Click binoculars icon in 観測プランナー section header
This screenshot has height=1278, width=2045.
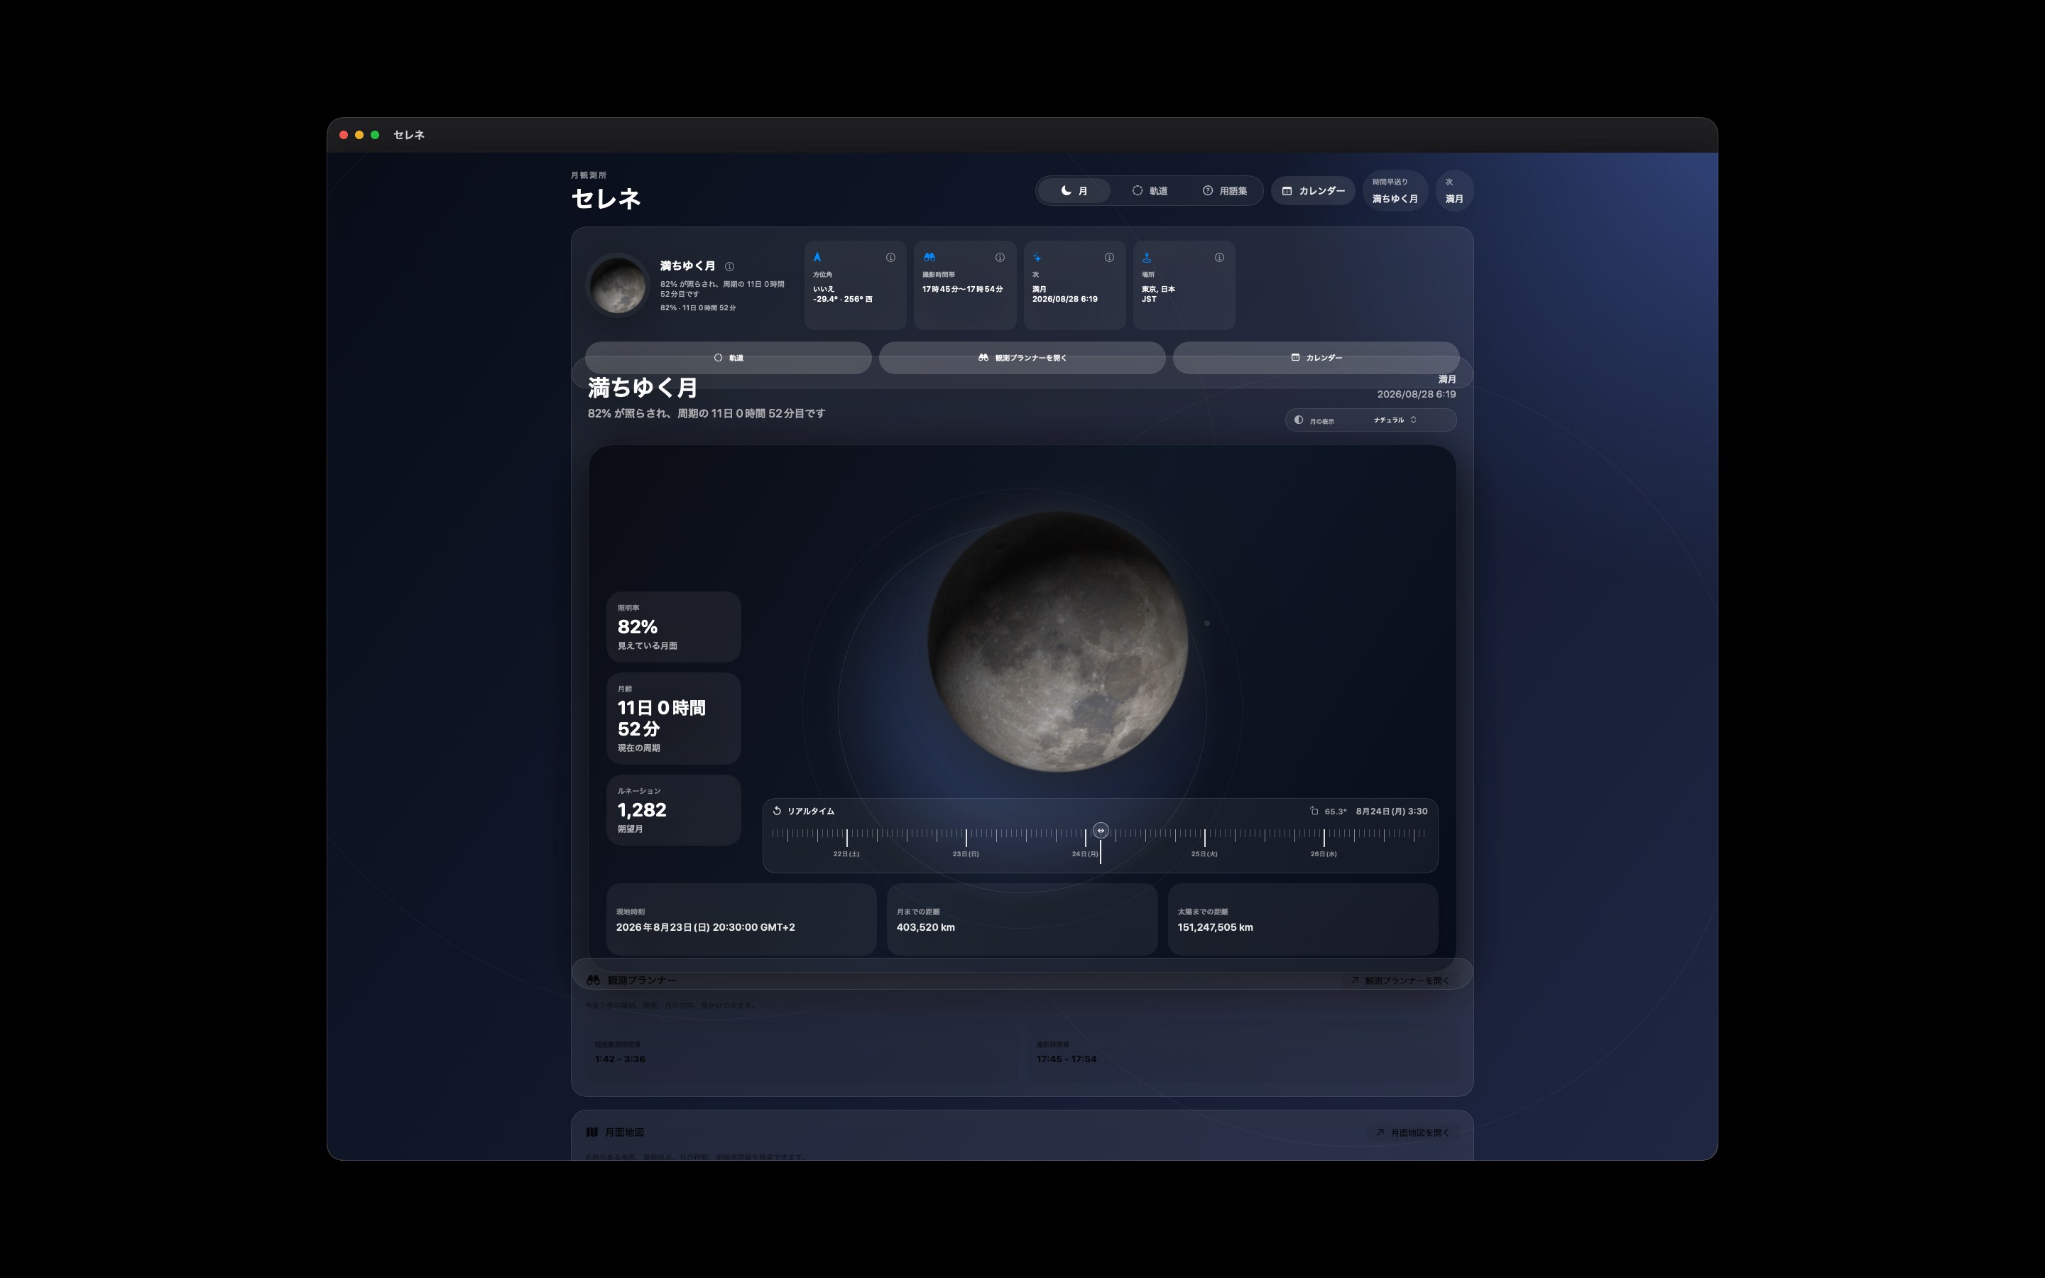tap(593, 981)
